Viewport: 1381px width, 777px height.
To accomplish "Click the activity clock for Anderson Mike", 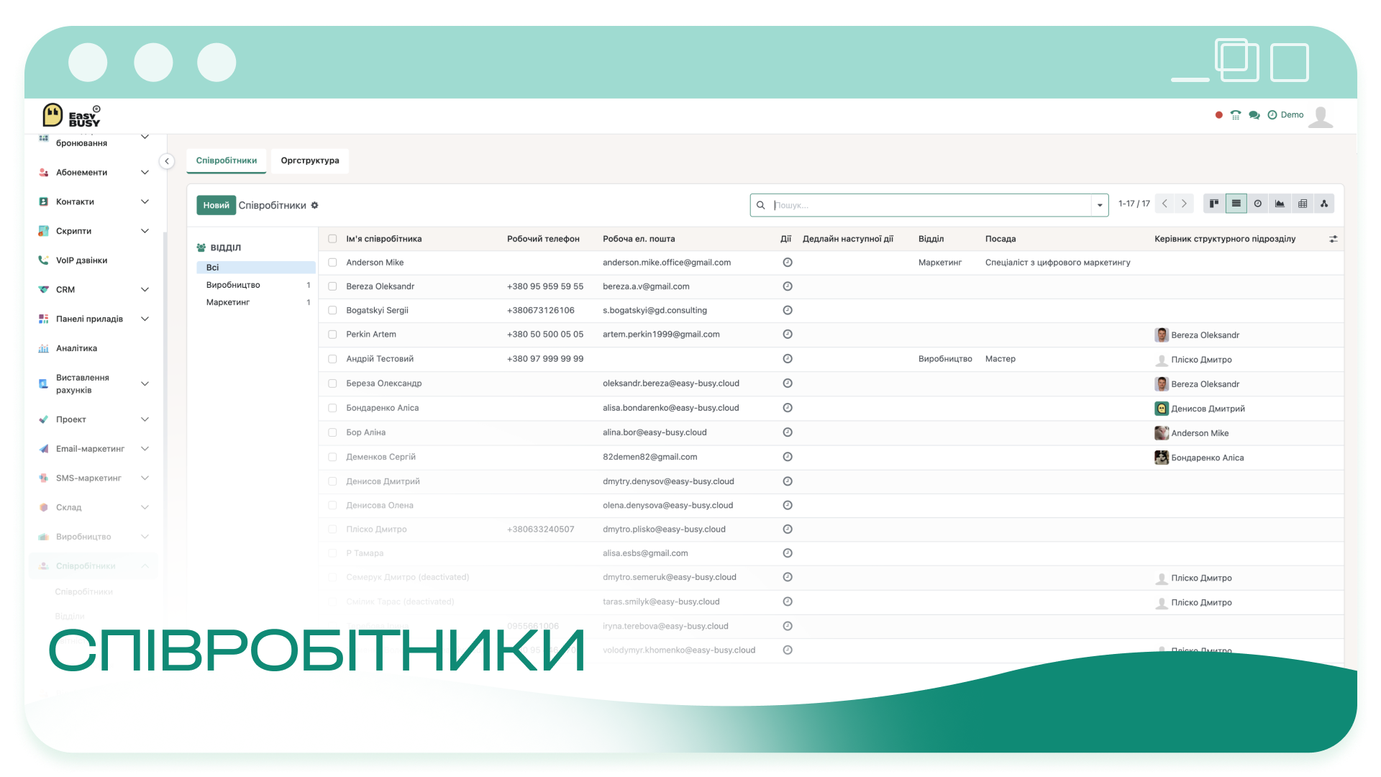I will (788, 263).
